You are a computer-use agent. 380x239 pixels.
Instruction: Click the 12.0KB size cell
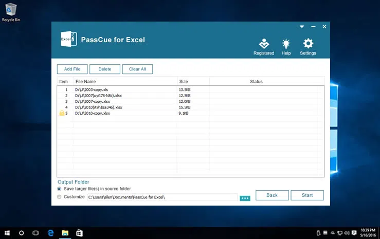coord(185,101)
